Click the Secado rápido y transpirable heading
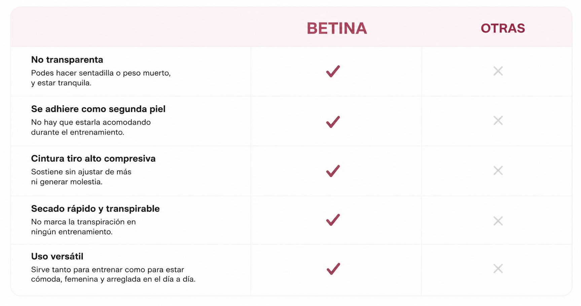Viewport: 581px width, 306px height. (x=95, y=208)
